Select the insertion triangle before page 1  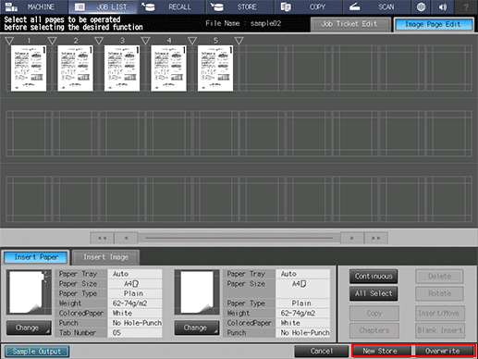[9, 41]
